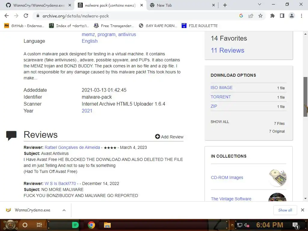Close the WannaCry GitHub tab
This screenshot has width=308, height=231.
coord(70,5)
